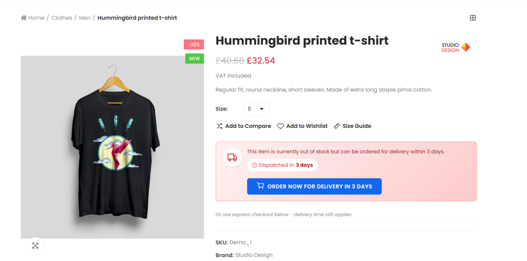Screen dimensions: 527x261
Task: Click Add to Wishlist link
Action: (307, 126)
